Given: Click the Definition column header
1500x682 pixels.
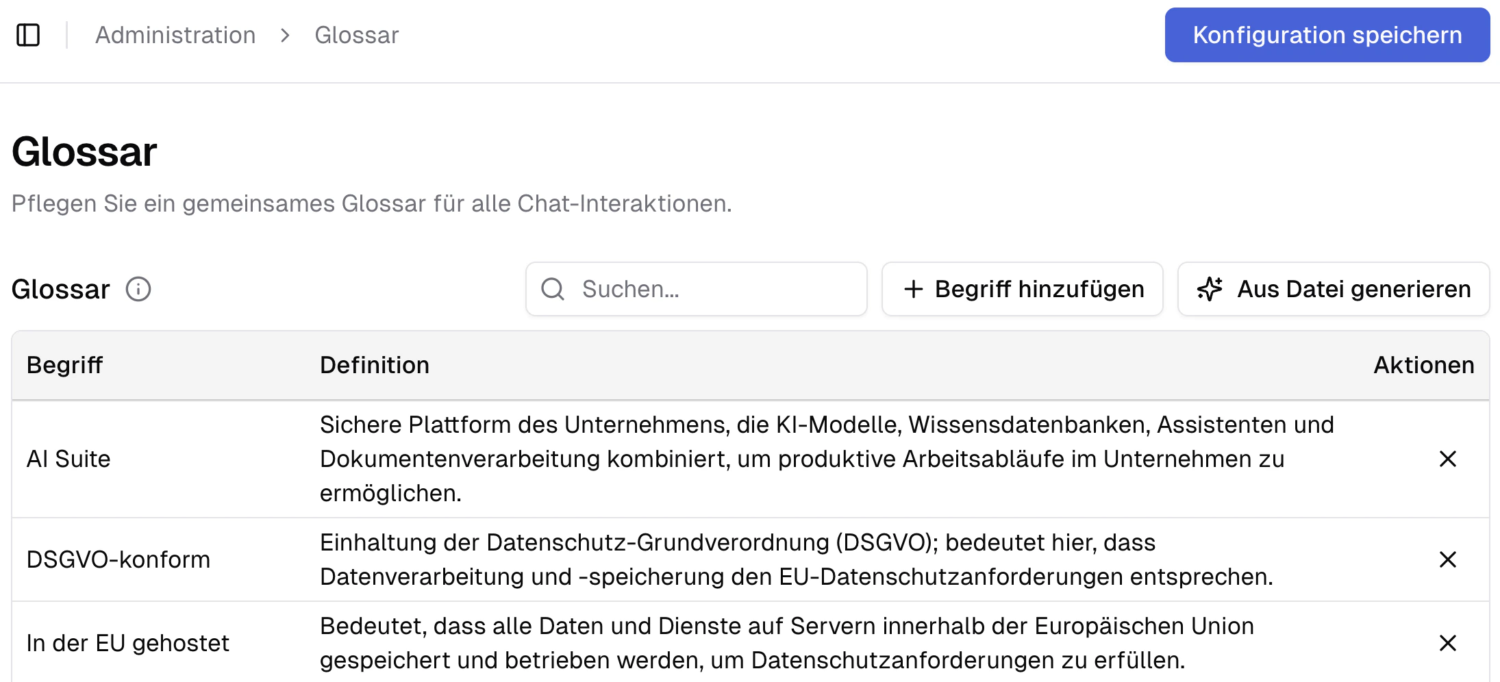Looking at the screenshot, I should [375, 365].
